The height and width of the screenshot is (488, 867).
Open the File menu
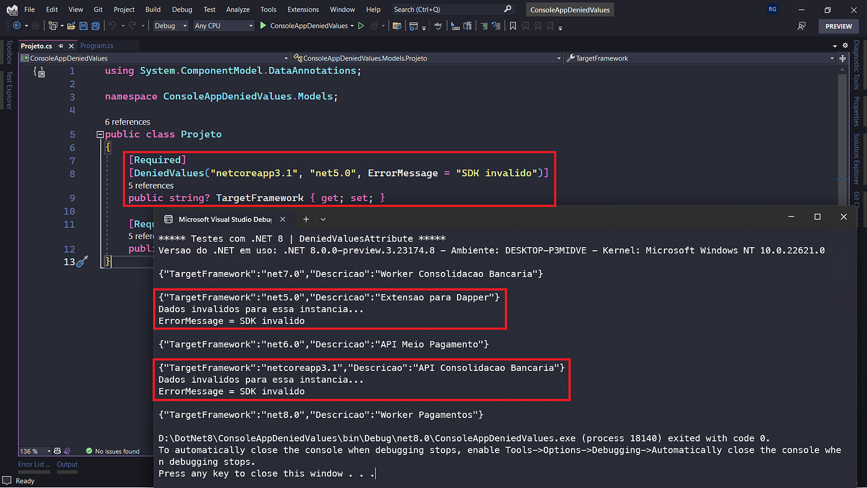(x=29, y=9)
